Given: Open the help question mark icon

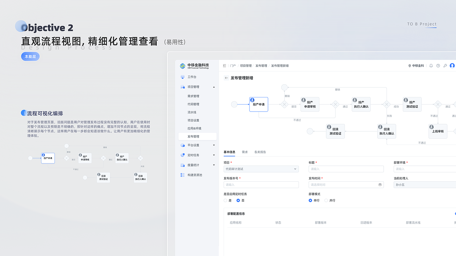Looking at the screenshot, I should coord(438,66).
